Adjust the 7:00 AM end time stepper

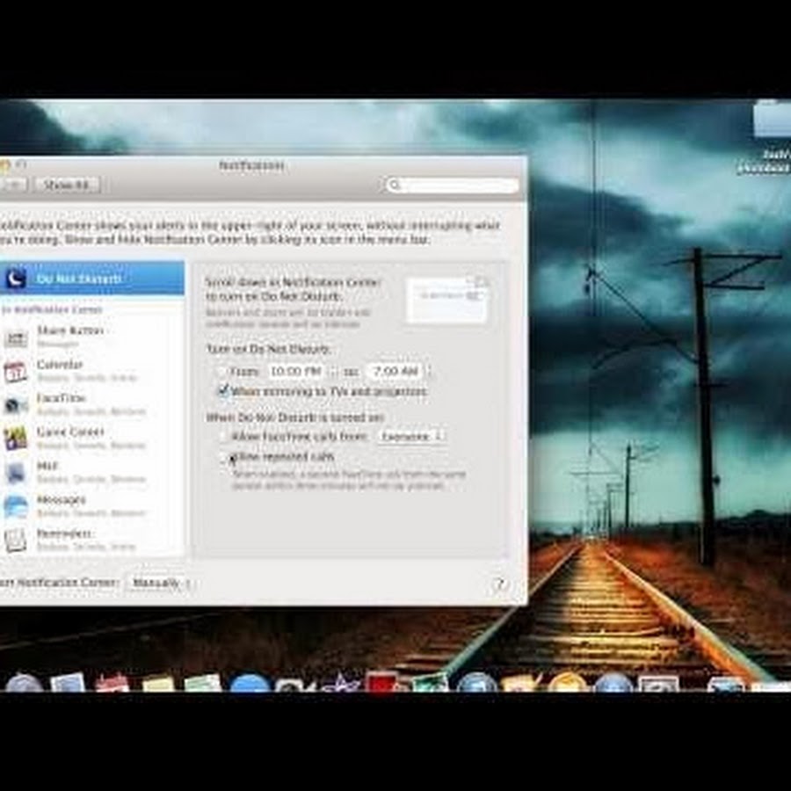point(428,372)
